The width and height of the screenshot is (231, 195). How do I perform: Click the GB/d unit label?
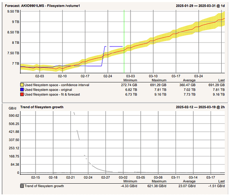13,108
